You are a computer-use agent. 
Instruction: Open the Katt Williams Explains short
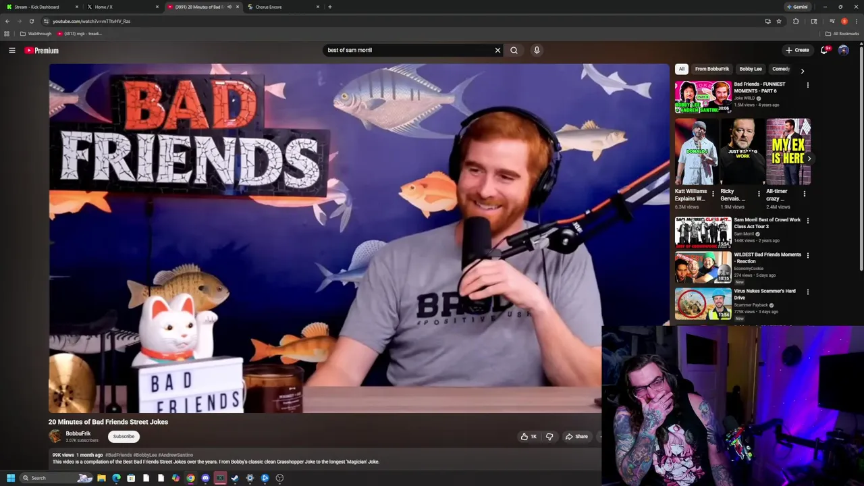(x=696, y=153)
